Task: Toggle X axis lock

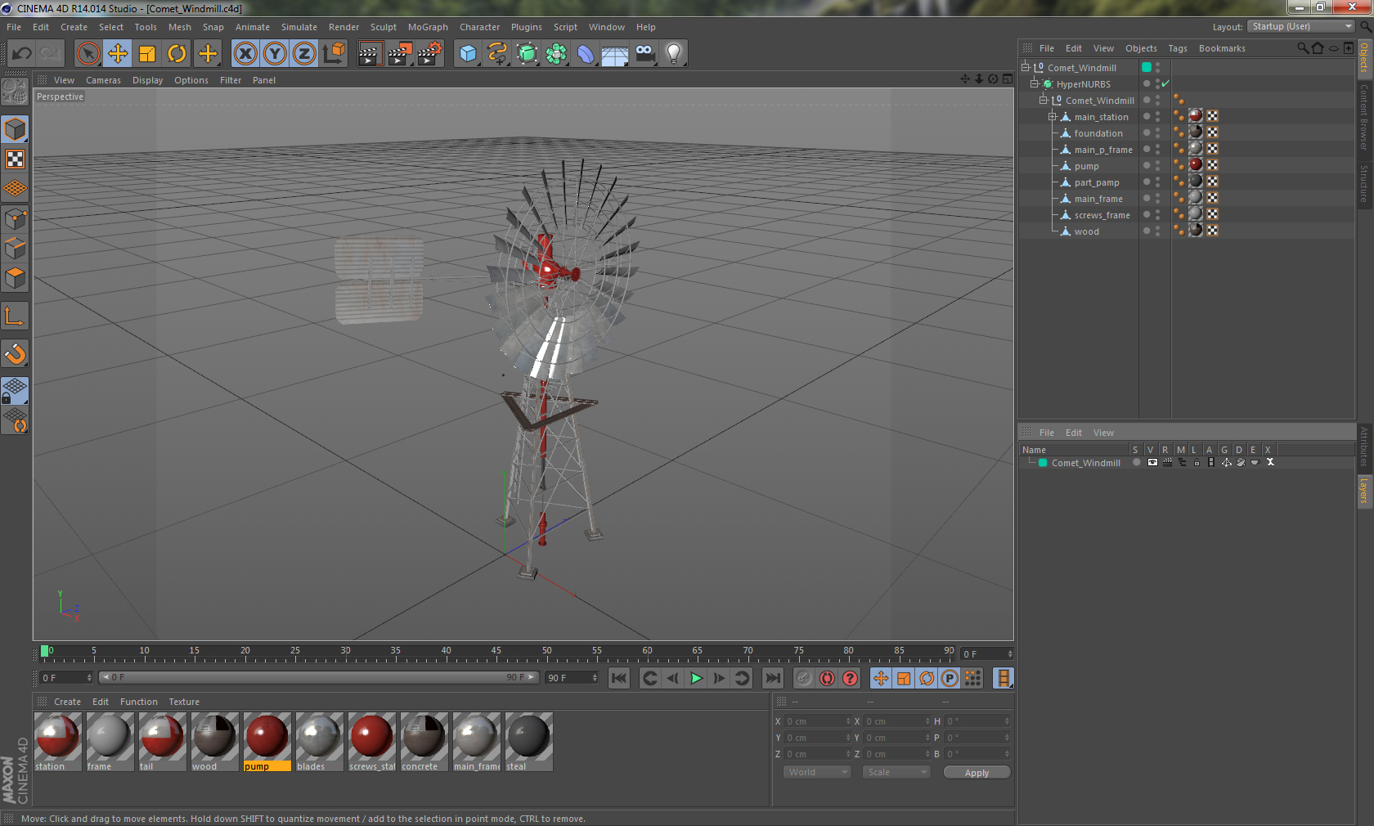Action: pyautogui.click(x=245, y=54)
